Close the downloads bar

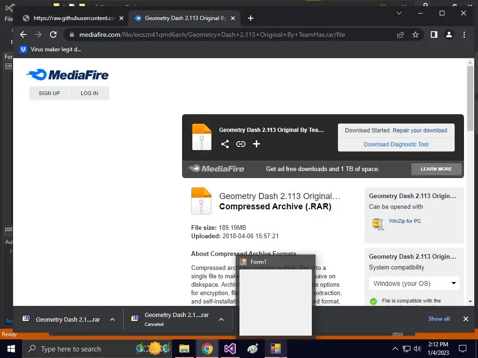(x=465, y=319)
